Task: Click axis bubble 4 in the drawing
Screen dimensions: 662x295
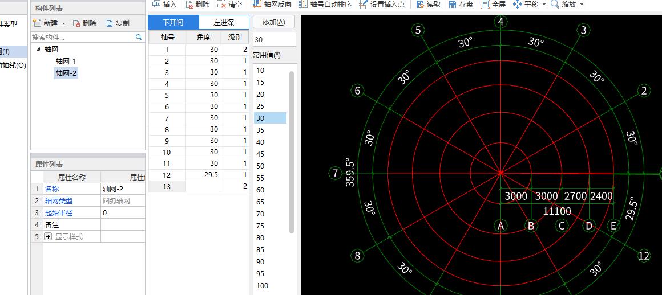Action: (500, 22)
